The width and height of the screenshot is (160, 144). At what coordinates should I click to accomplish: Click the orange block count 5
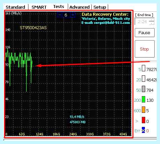[148, 111]
